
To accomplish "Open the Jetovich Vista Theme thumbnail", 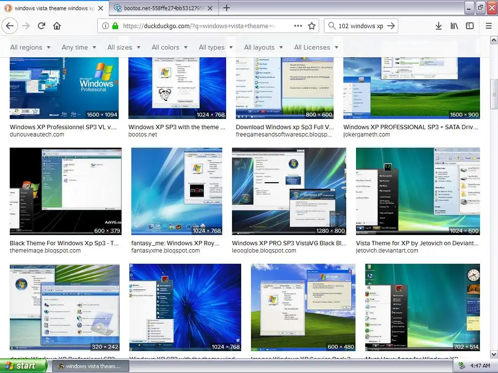I will pos(418,191).
